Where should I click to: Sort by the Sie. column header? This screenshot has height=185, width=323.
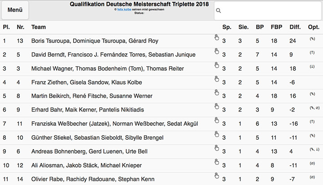click(x=243, y=27)
